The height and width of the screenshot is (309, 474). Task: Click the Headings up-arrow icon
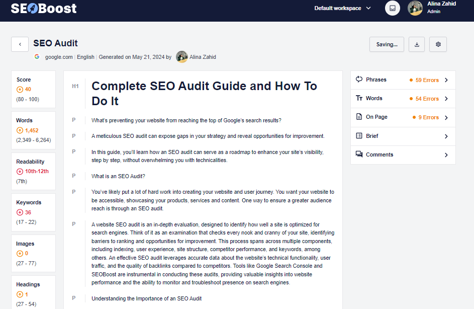[x=20, y=294]
